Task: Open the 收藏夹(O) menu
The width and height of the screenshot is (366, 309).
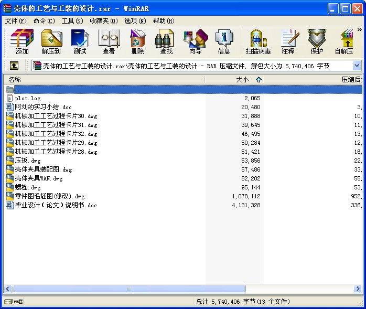Action: click(103, 21)
